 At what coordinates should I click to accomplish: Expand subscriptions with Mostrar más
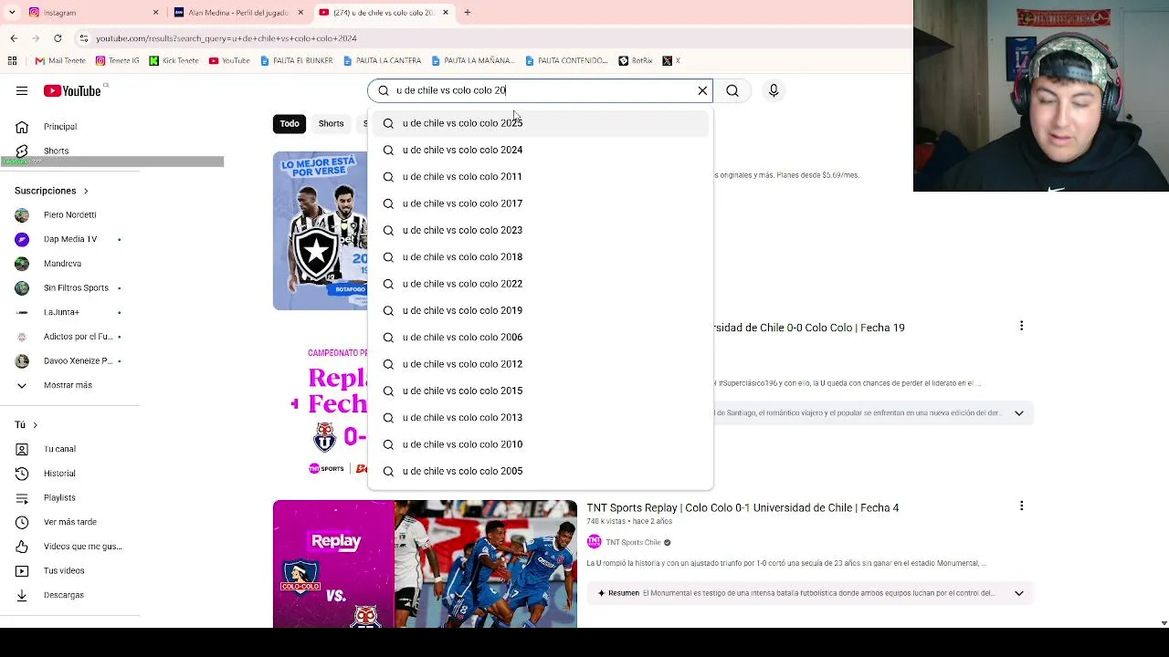69,385
